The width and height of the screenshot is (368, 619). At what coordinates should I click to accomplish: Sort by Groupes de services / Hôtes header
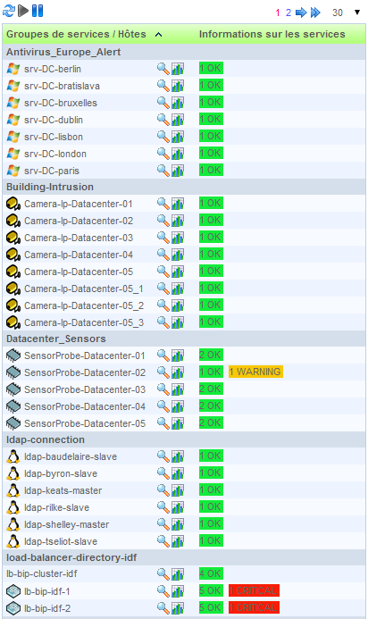[x=76, y=34]
